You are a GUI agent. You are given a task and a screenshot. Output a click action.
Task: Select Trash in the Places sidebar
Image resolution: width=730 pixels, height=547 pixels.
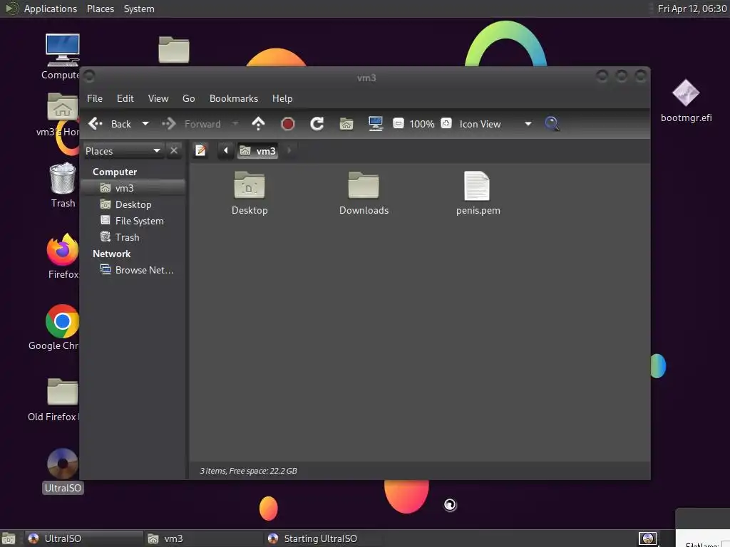[133, 237]
